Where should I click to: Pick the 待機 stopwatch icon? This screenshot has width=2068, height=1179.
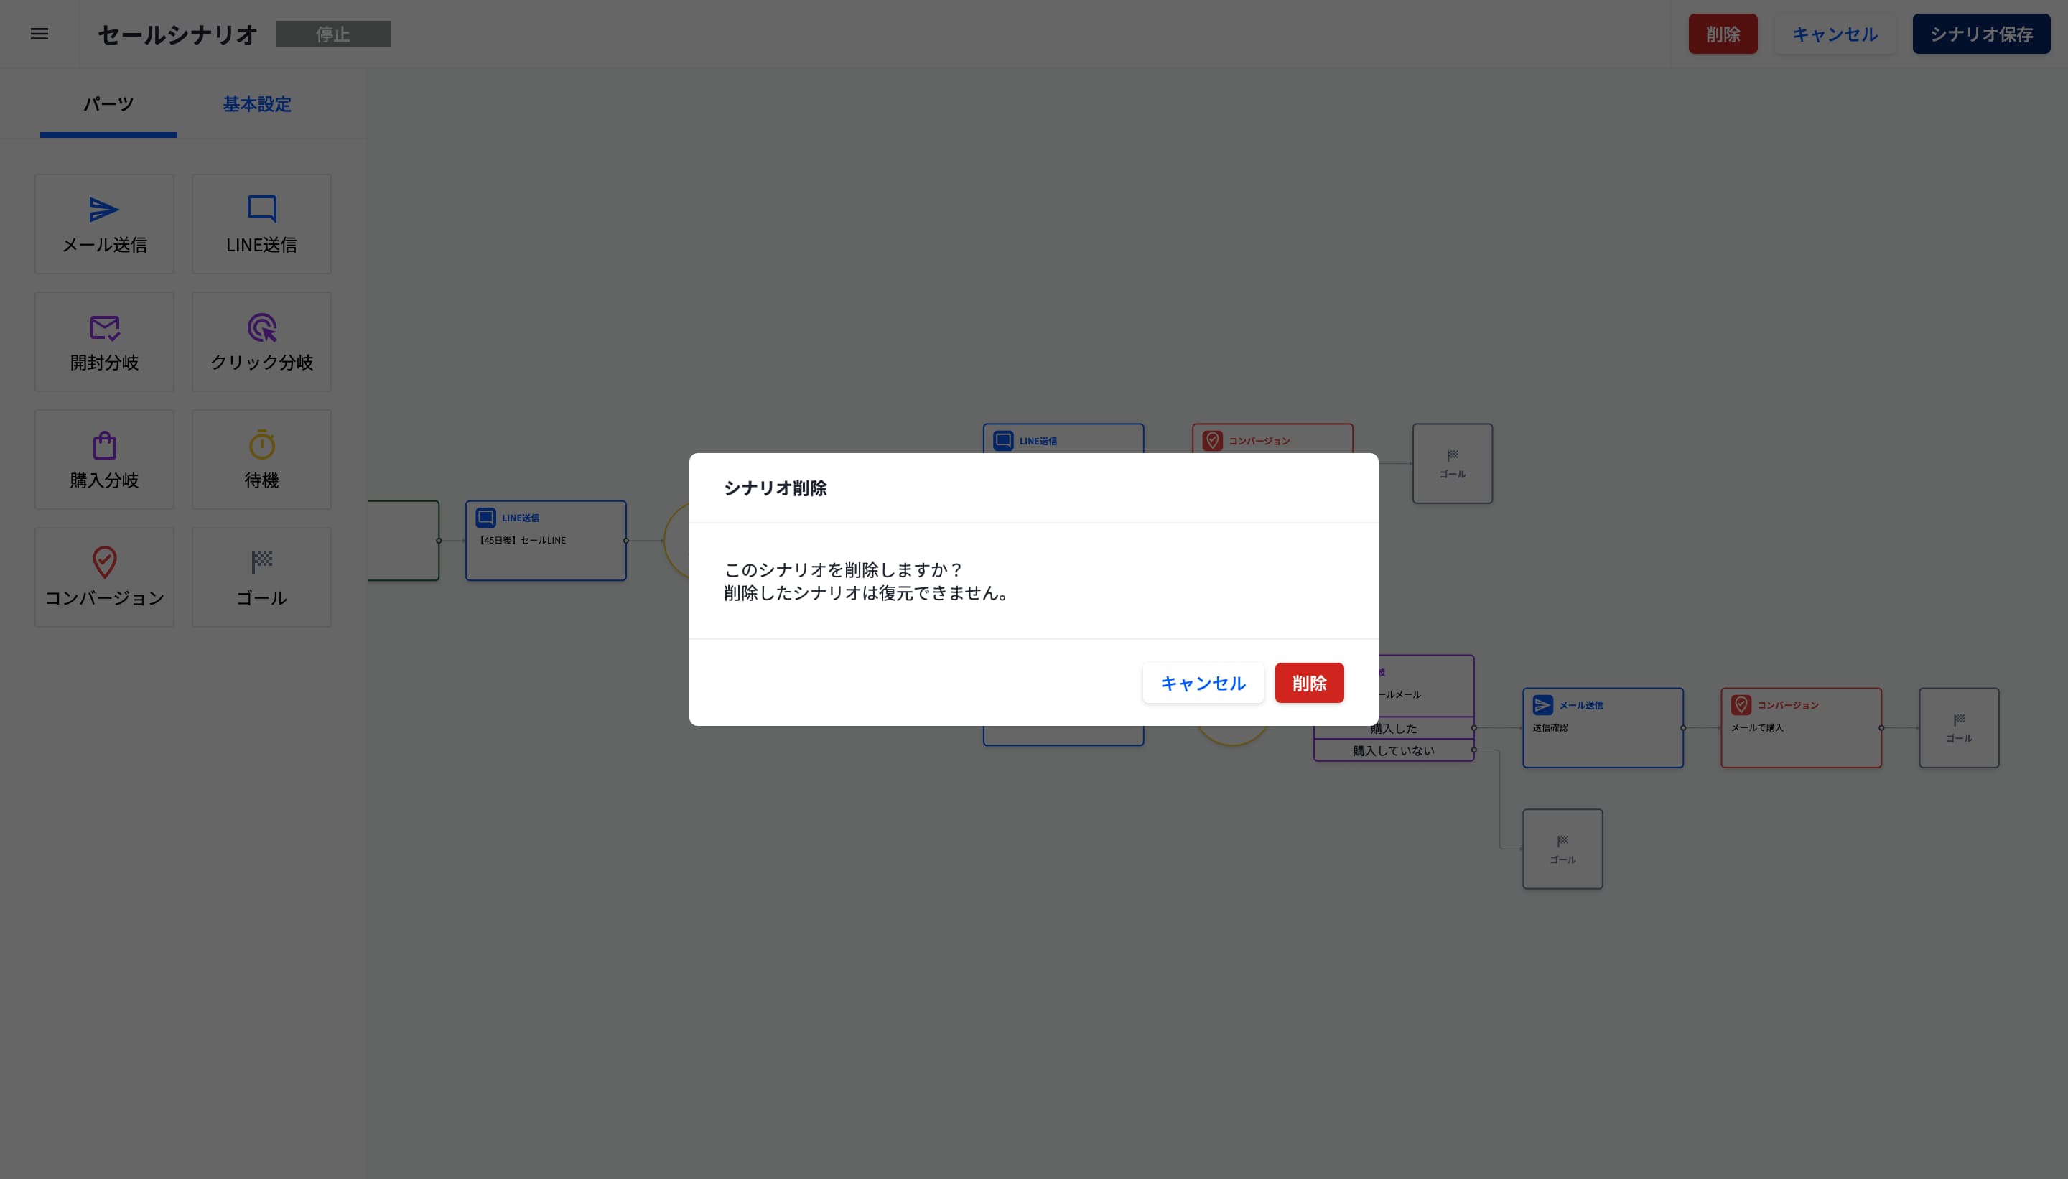coord(261,445)
